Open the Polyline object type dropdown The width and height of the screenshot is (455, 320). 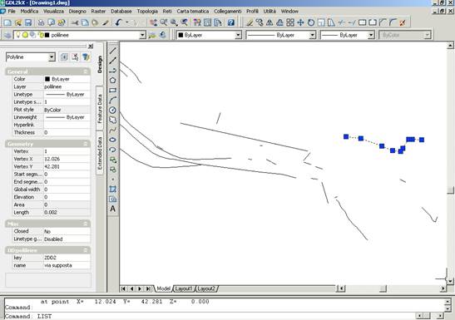(x=52, y=57)
